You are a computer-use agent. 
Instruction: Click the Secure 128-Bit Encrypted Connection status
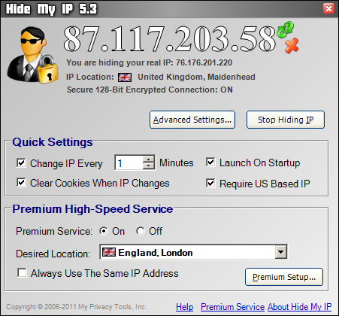point(150,90)
